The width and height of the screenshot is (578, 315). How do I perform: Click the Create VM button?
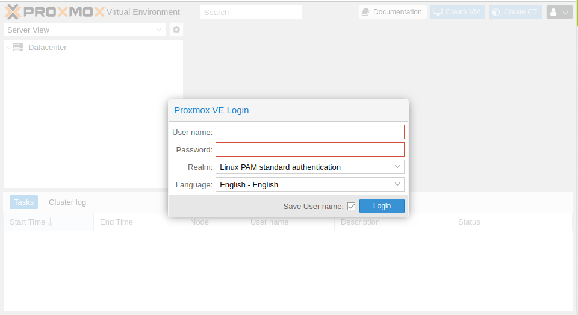[458, 12]
